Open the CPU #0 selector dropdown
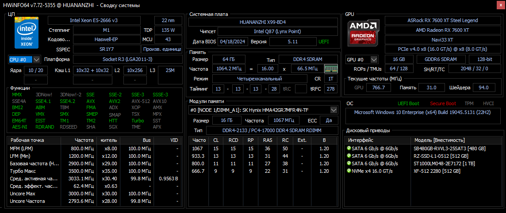Viewport: 506px width, 213px height. pos(36,60)
